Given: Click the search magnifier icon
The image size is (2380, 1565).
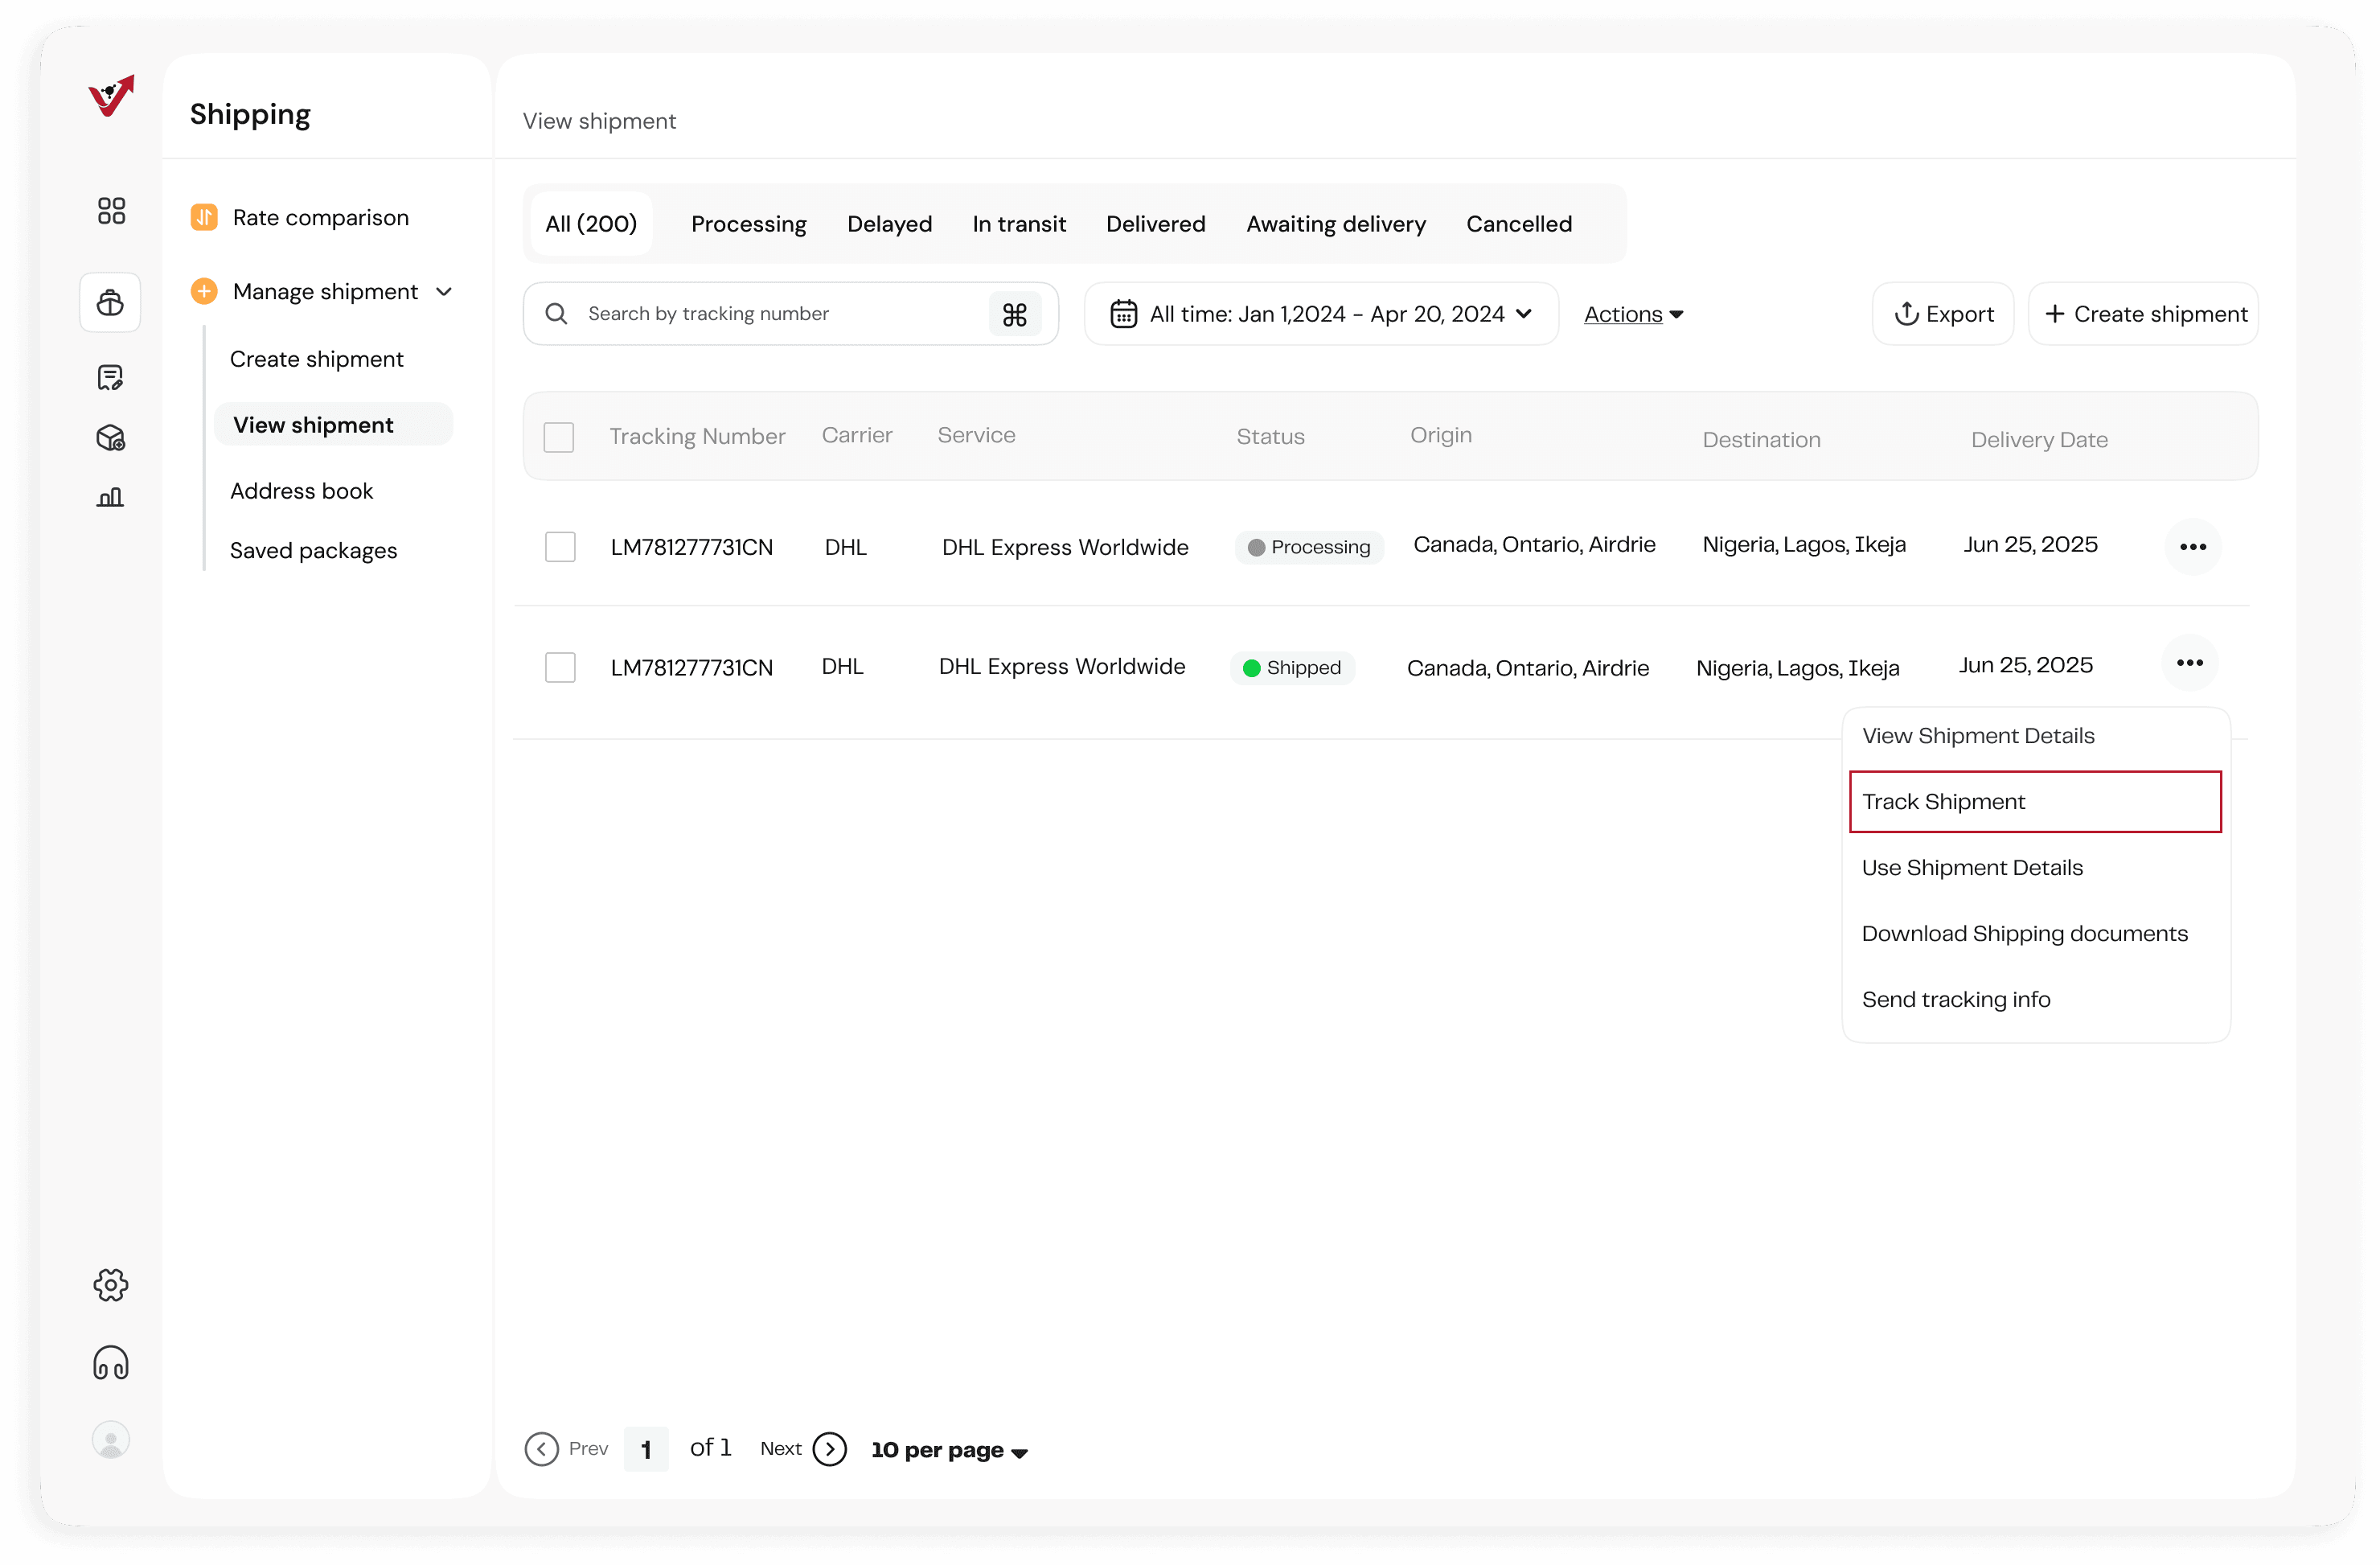Looking at the screenshot, I should (x=557, y=314).
